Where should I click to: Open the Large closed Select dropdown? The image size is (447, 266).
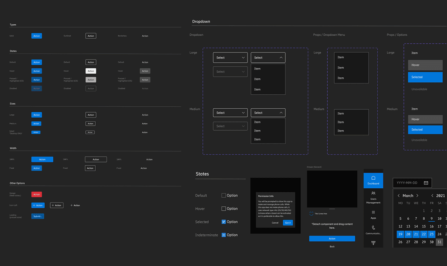[230, 58]
